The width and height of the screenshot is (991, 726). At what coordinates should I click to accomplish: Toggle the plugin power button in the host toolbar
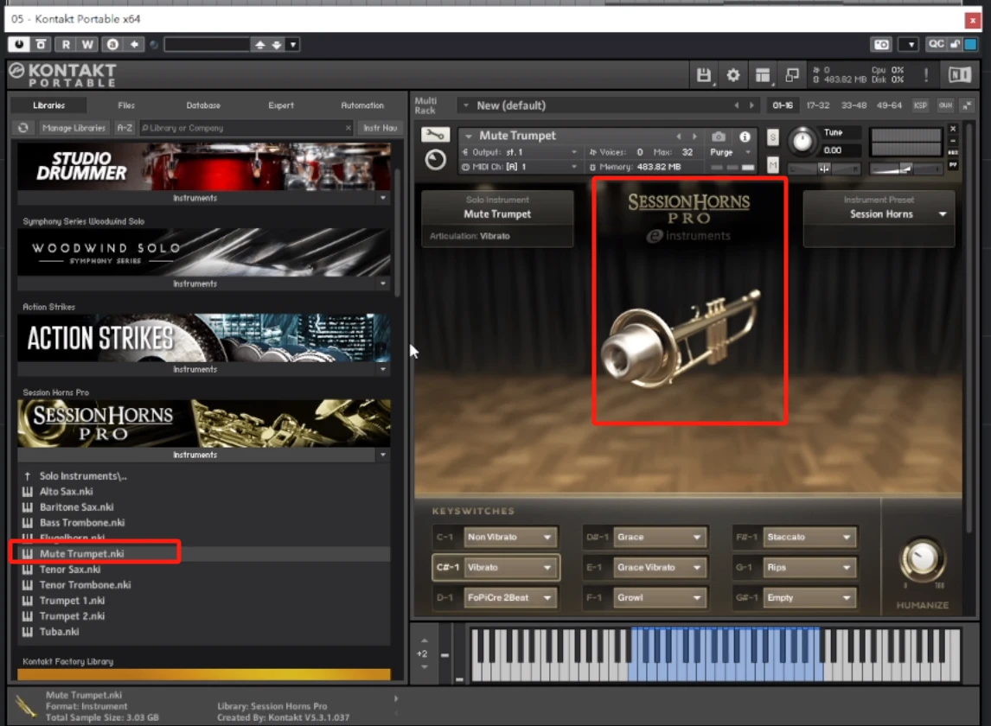point(18,44)
